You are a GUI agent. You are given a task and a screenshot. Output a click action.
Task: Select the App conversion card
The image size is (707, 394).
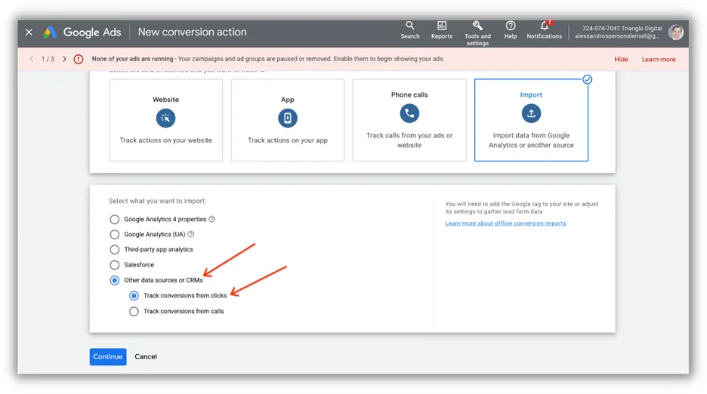[287, 120]
